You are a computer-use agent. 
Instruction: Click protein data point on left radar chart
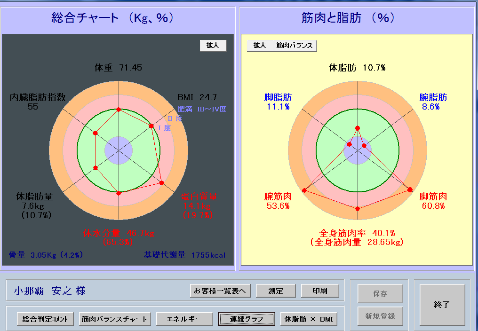[161, 183]
